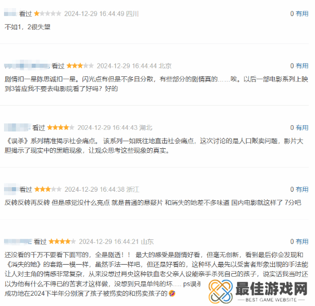Click three-star rating on Zhejiang review

(x=48, y=189)
